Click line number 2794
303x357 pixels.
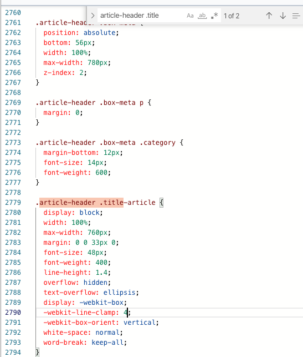13,353
